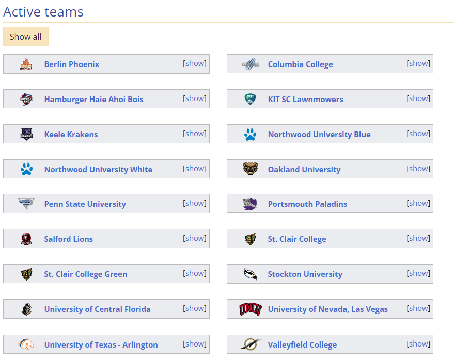Expand Northwood University Blue using show

pyautogui.click(x=418, y=133)
